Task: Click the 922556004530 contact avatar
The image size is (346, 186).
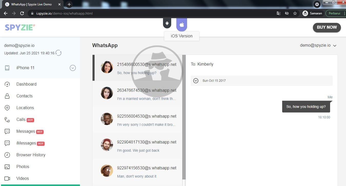Action: 107,119
